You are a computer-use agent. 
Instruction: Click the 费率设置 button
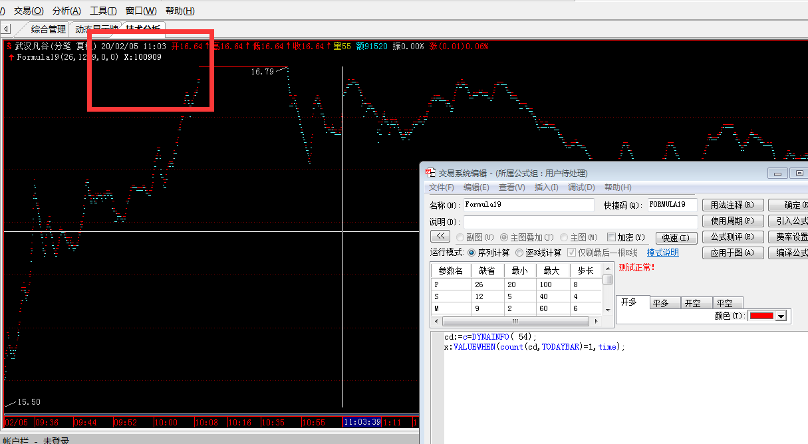pyautogui.click(x=788, y=237)
